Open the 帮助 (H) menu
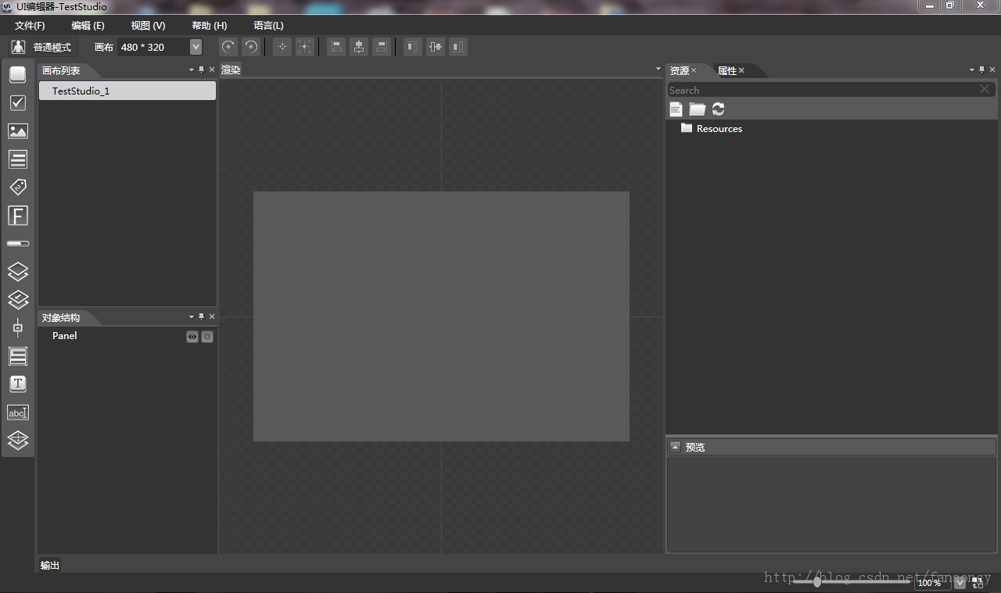This screenshot has height=593, width=1001. pos(209,26)
